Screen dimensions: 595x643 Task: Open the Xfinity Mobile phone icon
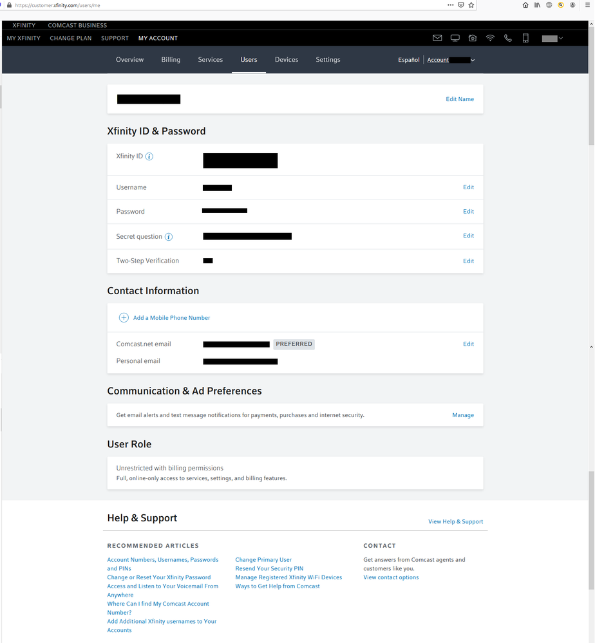click(x=525, y=38)
